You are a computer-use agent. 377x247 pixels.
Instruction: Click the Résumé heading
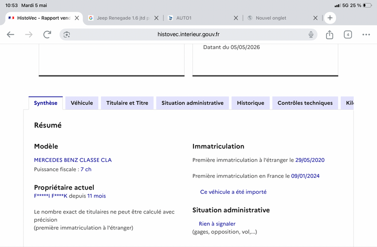pos(48,125)
